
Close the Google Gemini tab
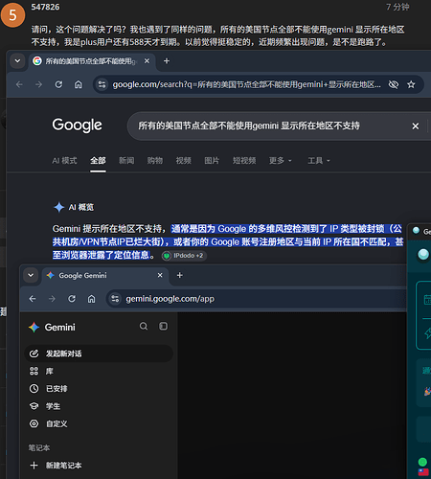click(160, 275)
